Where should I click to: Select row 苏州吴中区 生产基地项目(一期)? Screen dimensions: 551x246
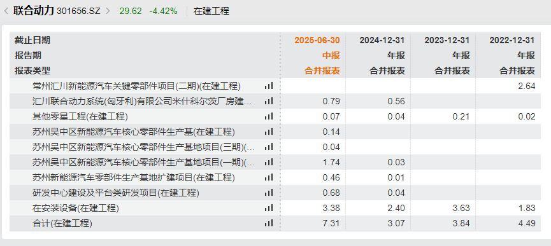coord(275,162)
